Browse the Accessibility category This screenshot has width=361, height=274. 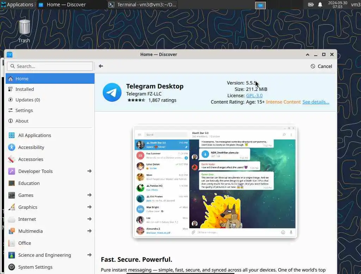[50, 147]
